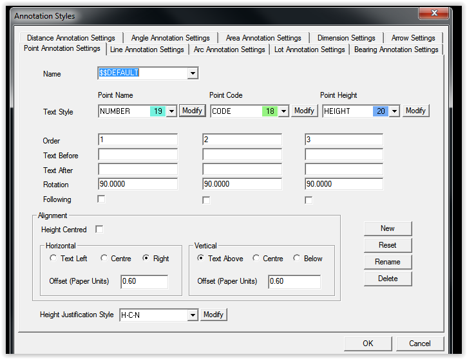467x359 pixels.
Task: Expand the Height Justification Style dropdown
Action: [192, 315]
